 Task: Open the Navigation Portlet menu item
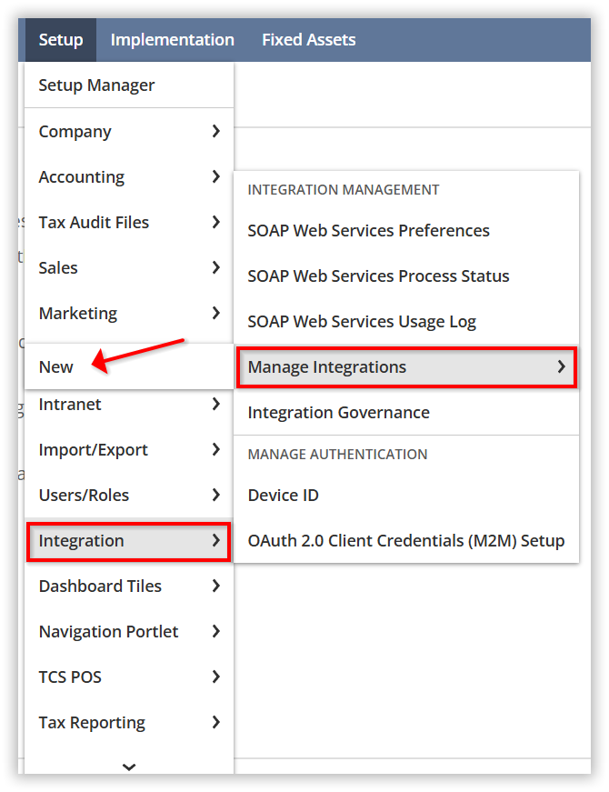[x=129, y=631]
